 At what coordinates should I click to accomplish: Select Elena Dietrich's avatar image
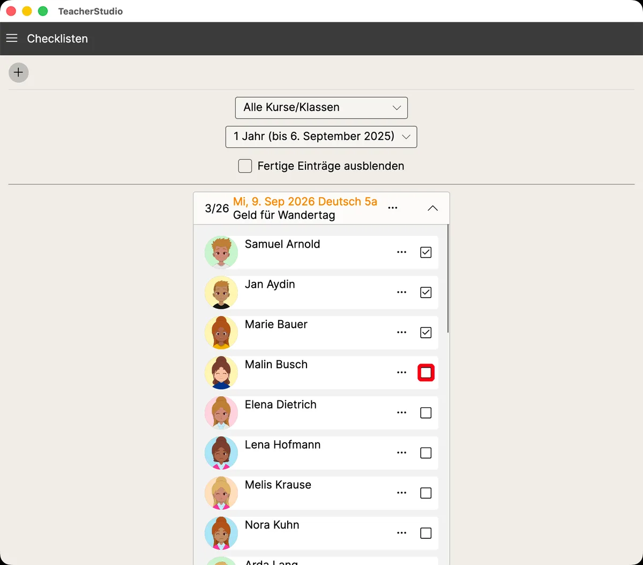(x=221, y=413)
